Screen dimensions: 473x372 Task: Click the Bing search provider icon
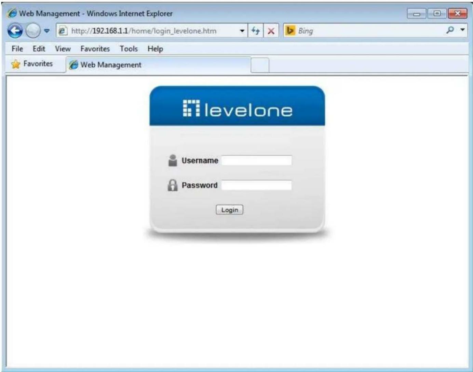pyautogui.click(x=290, y=31)
